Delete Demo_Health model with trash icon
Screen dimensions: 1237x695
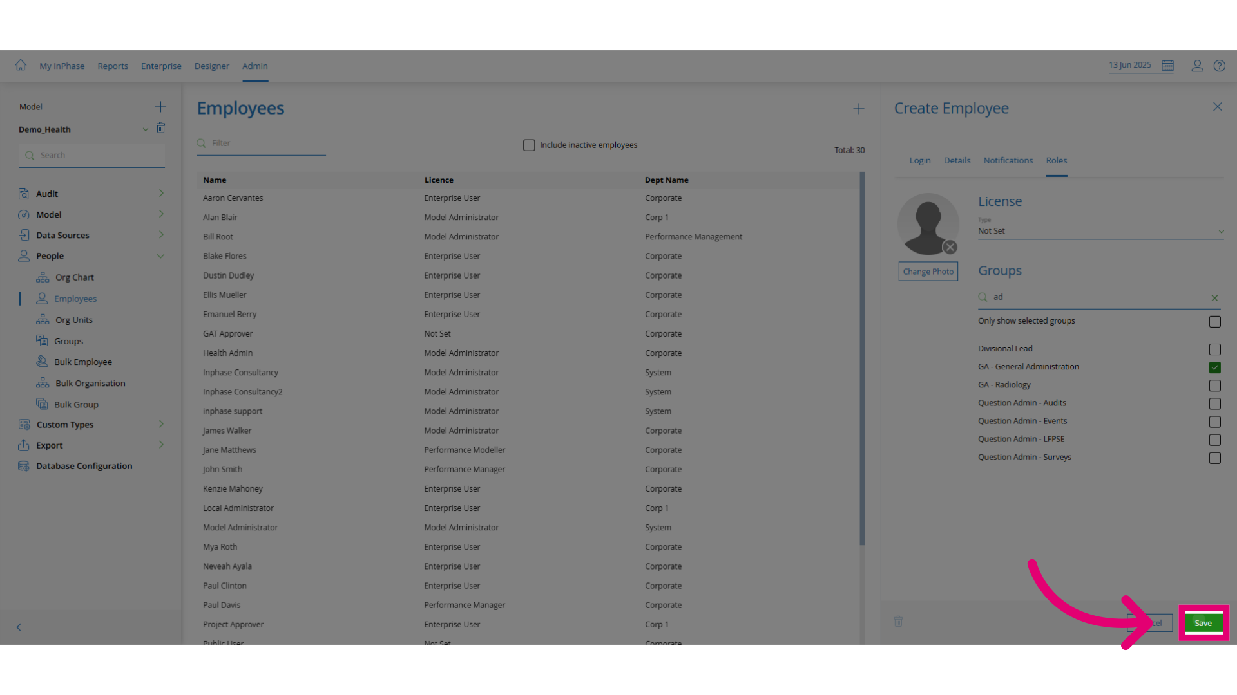pyautogui.click(x=161, y=128)
